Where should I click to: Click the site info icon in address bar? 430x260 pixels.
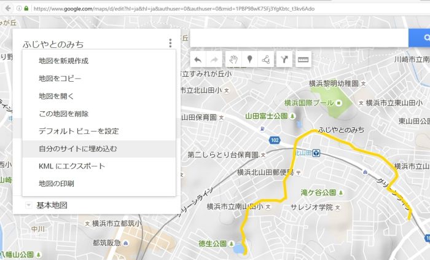point(19,8)
